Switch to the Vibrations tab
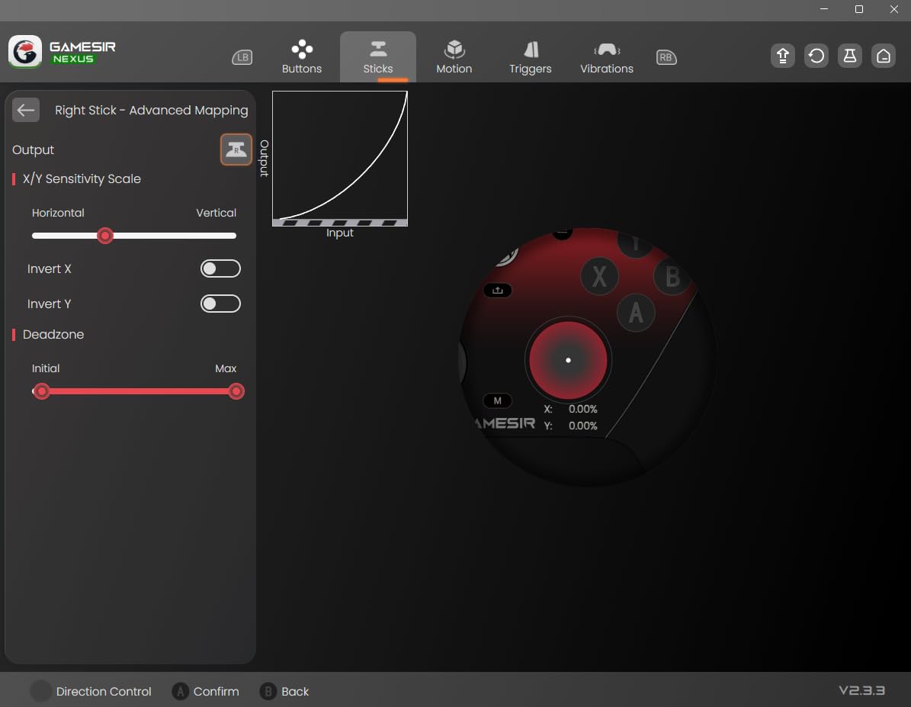 coord(607,57)
